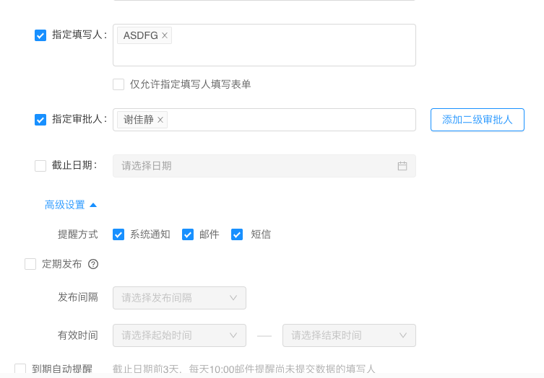Viewport: 544px width, 378px height.
Task: Click the calendar icon in deadline field
Action: click(x=402, y=166)
